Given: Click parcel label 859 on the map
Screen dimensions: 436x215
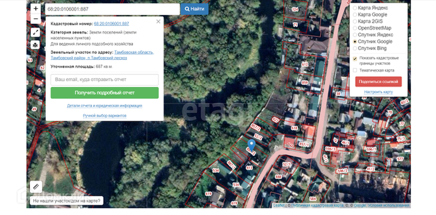Looking at the screenshot, I should pyautogui.click(x=305, y=82).
